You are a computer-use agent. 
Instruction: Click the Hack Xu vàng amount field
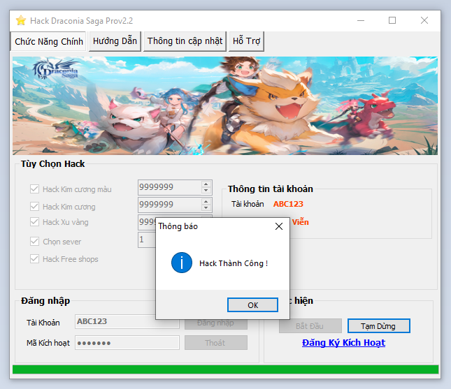coord(147,222)
